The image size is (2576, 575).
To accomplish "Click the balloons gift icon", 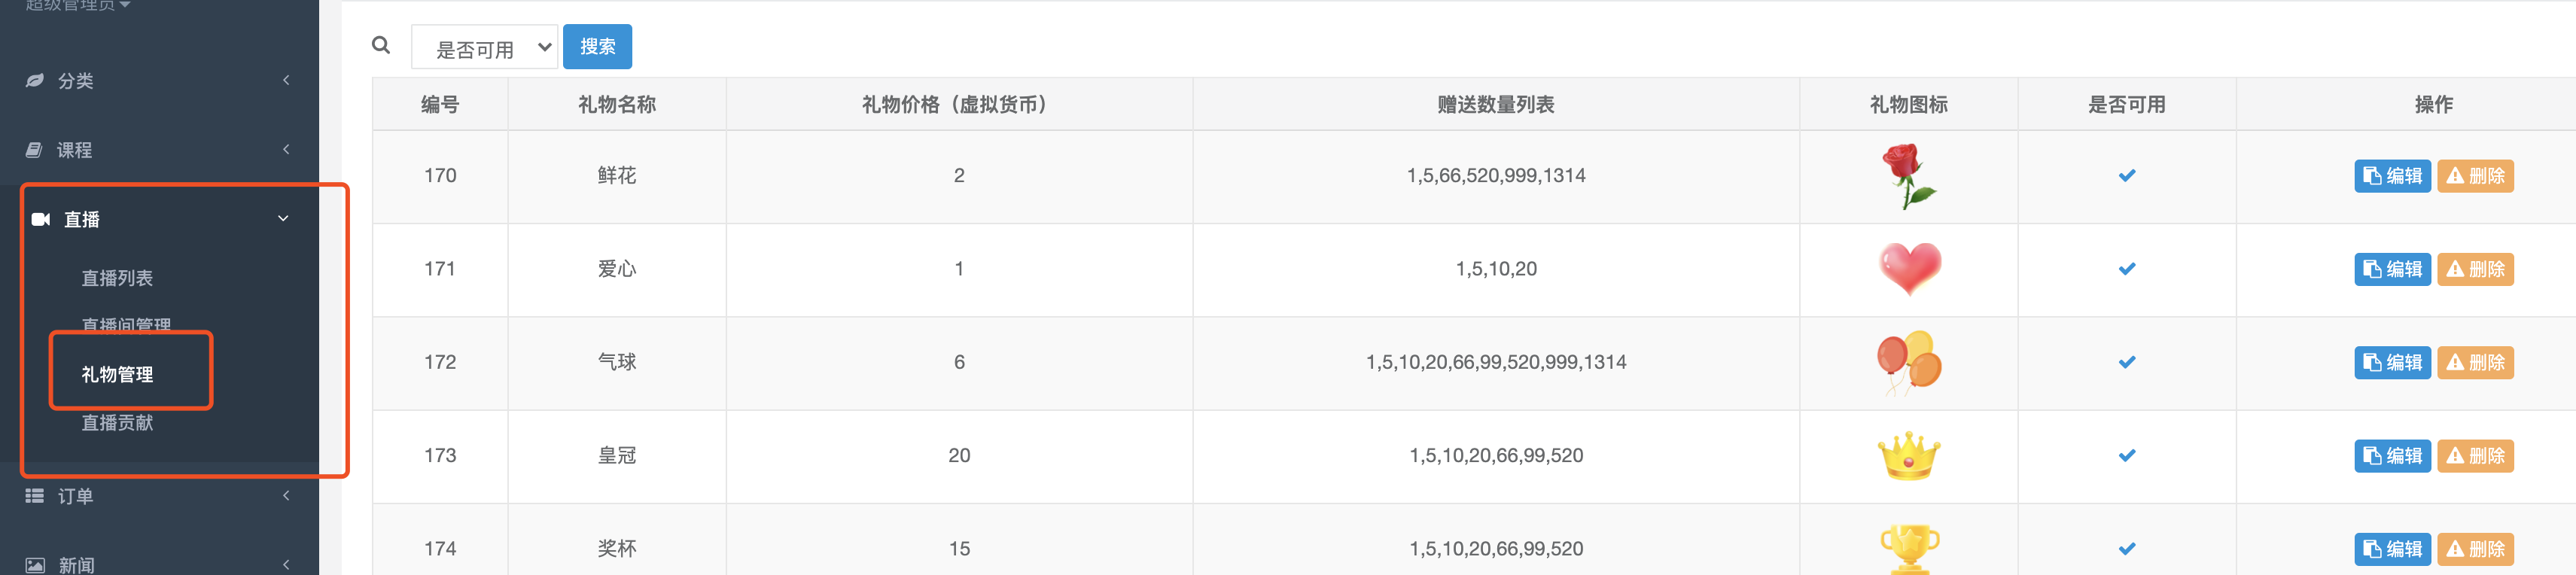I will 1908,362.
